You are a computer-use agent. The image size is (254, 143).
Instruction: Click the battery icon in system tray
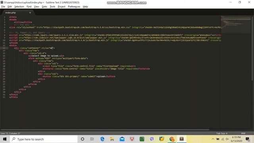coord(218,139)
